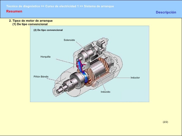Click the starter motor cutaway illustration
Screen dimensions: 182x136
(x=88, y=67)
